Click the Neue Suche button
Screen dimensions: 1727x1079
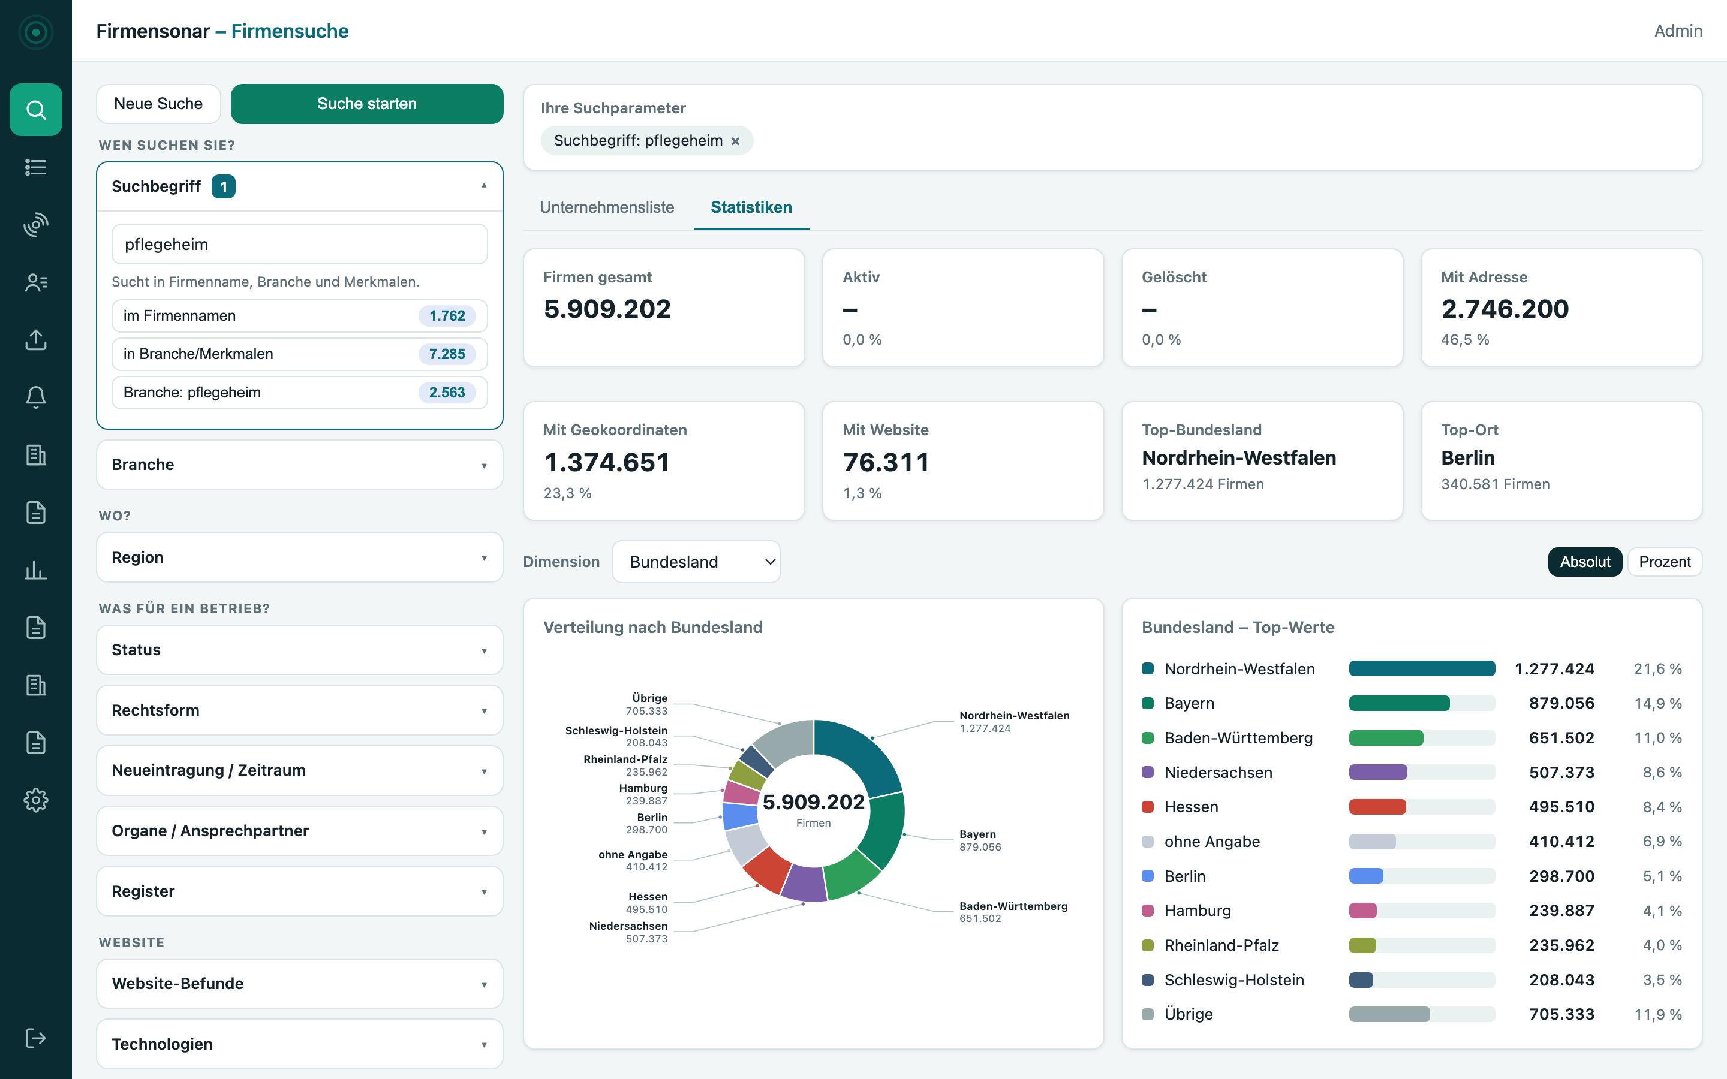[x=158, y=104]
